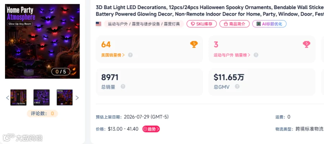Select the third Home Party thumbnail
Viewport: 324px width, 144px height.
click(65, 97)
